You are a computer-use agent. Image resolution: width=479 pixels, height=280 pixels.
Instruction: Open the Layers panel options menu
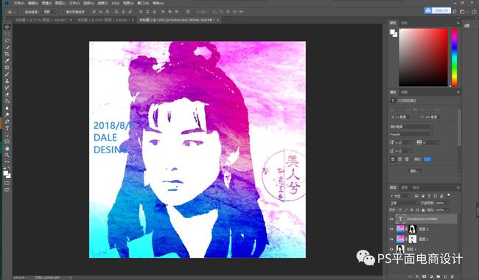(x=458, y=187)
